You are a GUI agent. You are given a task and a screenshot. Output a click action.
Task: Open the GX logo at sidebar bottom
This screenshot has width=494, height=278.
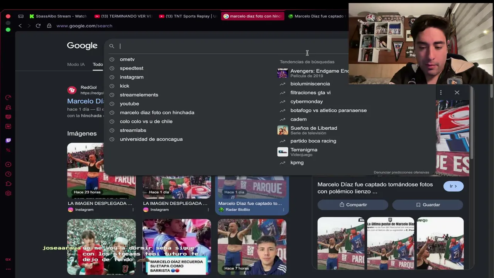point(8,259)
